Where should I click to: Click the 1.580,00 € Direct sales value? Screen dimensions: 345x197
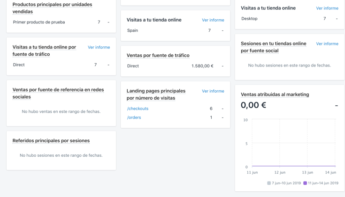[202, 66]
